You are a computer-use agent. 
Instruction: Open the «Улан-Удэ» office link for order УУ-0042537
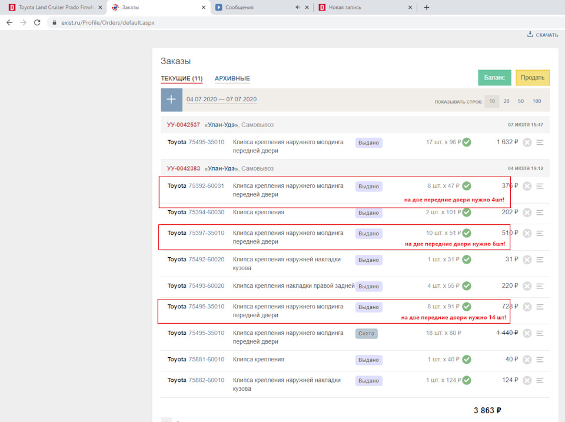[221, 125]
